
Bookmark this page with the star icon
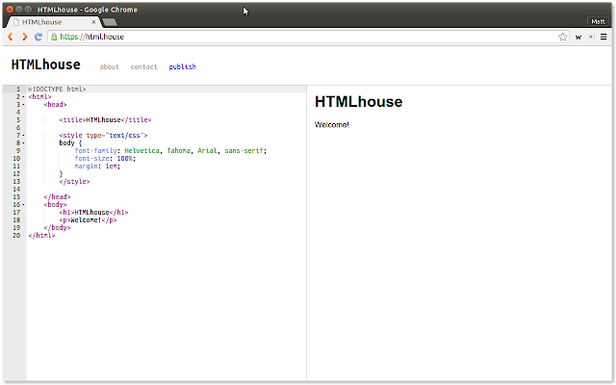(562, 37)
